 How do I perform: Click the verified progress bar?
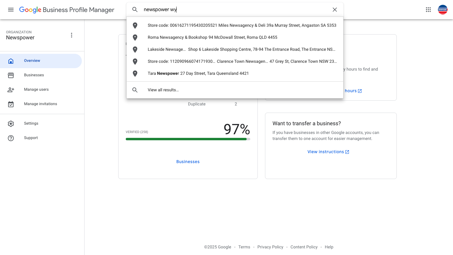(188, 139)
